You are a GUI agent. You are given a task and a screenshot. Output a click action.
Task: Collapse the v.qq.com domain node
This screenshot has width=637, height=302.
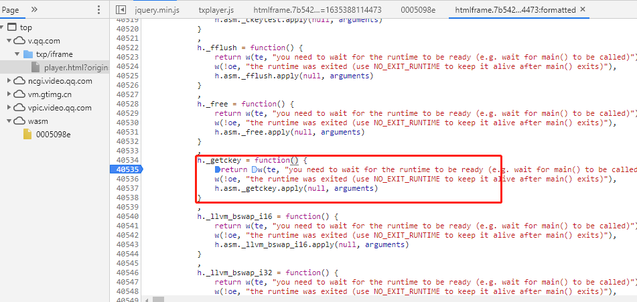pyautogui.click(x=9, y=41)
